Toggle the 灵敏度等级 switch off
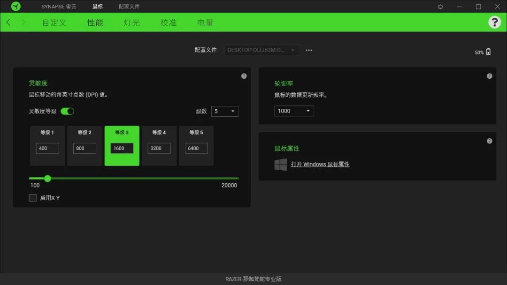507x285 pixels. click(67, 111)
